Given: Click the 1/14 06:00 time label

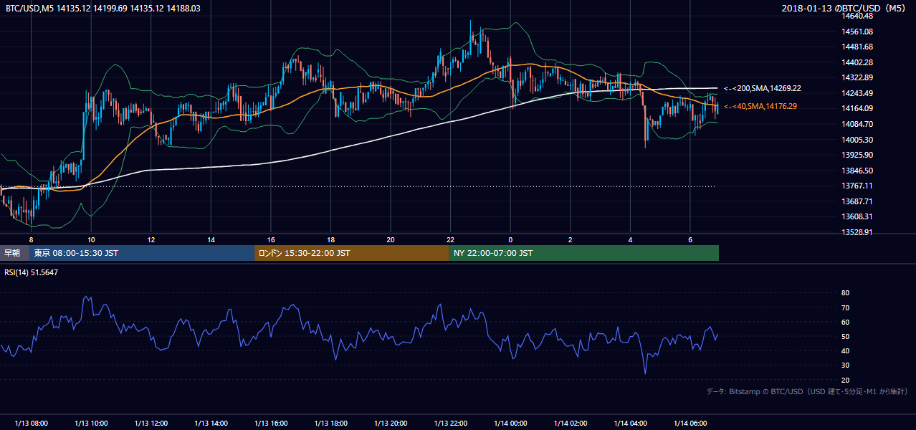Looking at the screenshot, I should 690,423.
